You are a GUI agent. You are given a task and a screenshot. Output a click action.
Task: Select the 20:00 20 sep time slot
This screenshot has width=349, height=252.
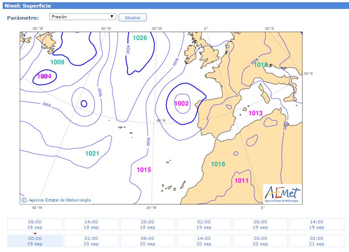click(260, 241)
